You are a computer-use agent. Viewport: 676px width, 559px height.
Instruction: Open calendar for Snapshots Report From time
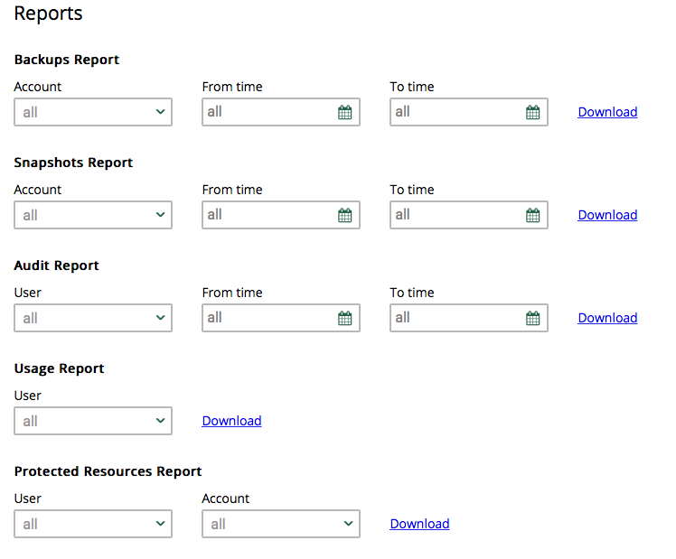pyautogui.click(x=345, y=215)
